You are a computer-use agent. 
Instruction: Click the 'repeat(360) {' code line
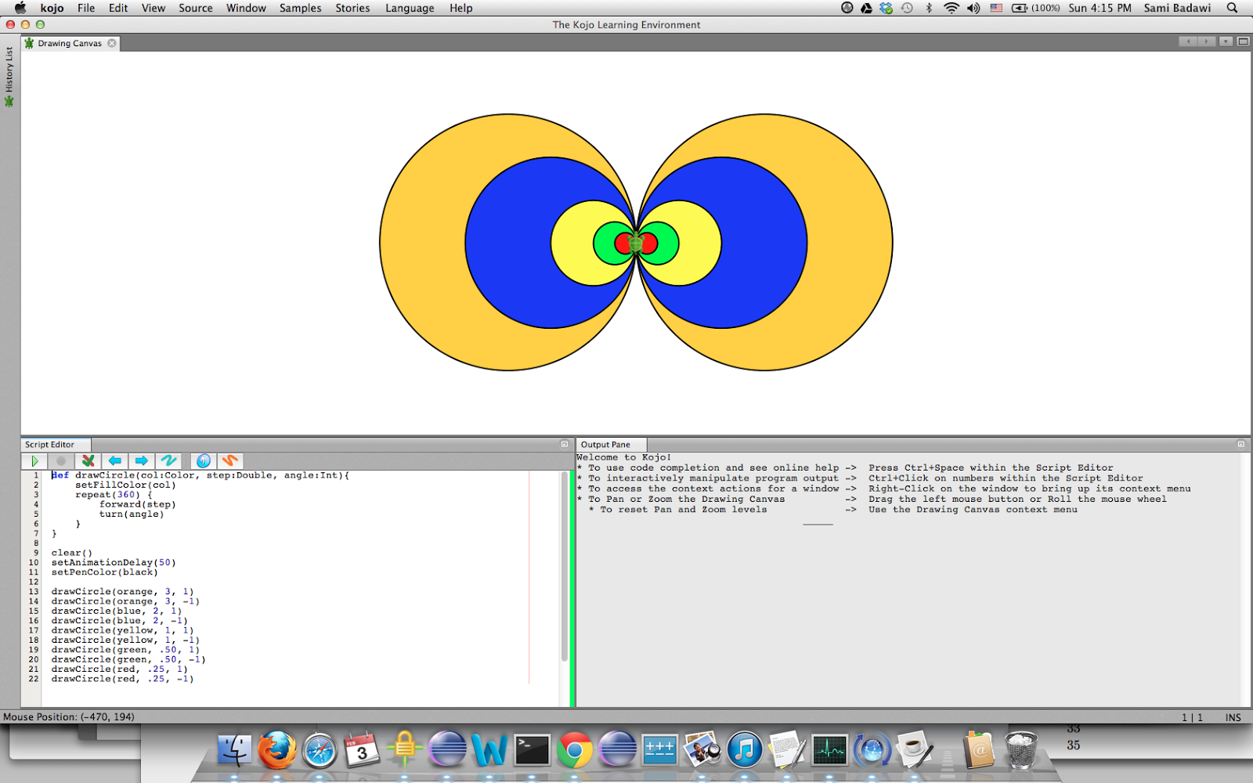point(114,495)
